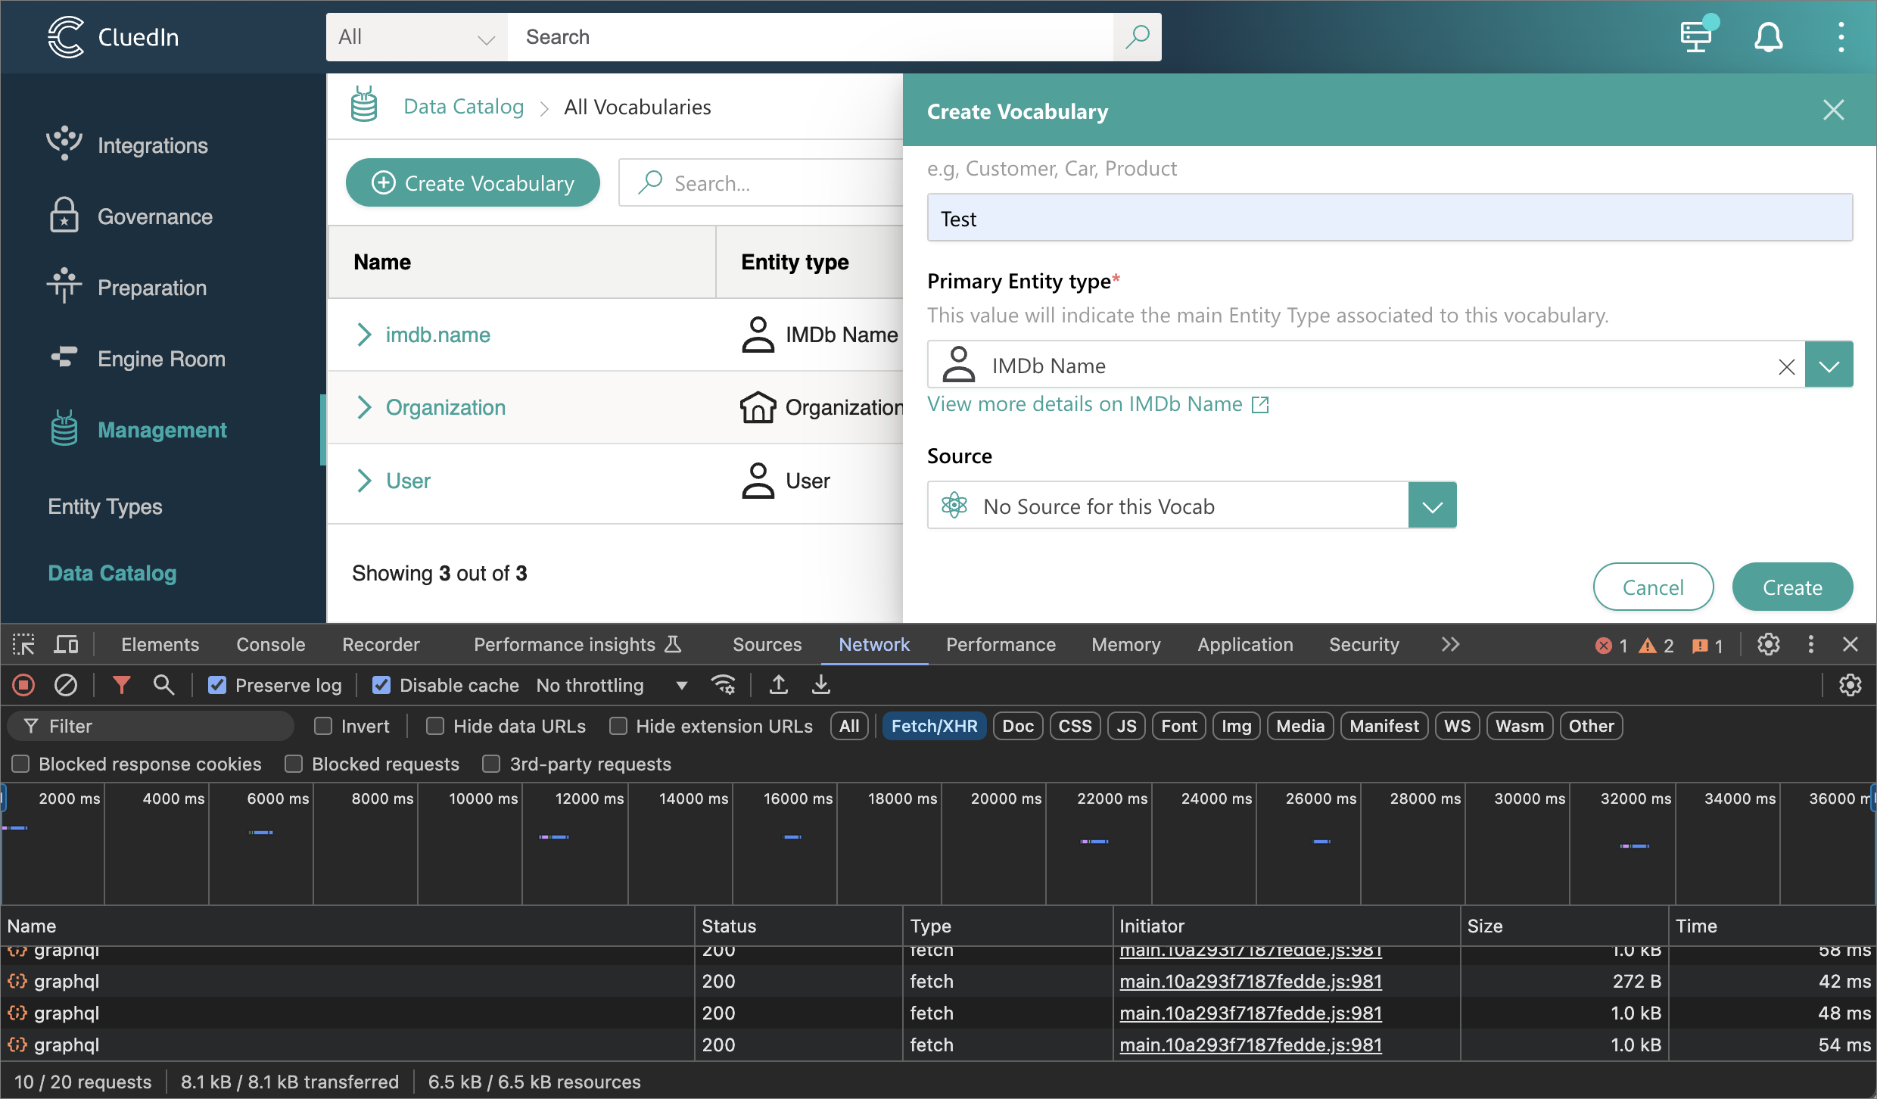Open DevTools settings gear icon

[x=1768, y=644]
